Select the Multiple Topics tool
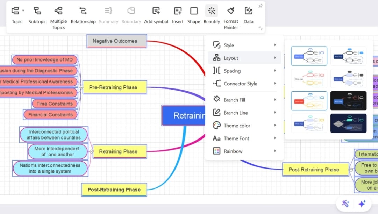Viewport: 378px width, 214px height. 58,10
